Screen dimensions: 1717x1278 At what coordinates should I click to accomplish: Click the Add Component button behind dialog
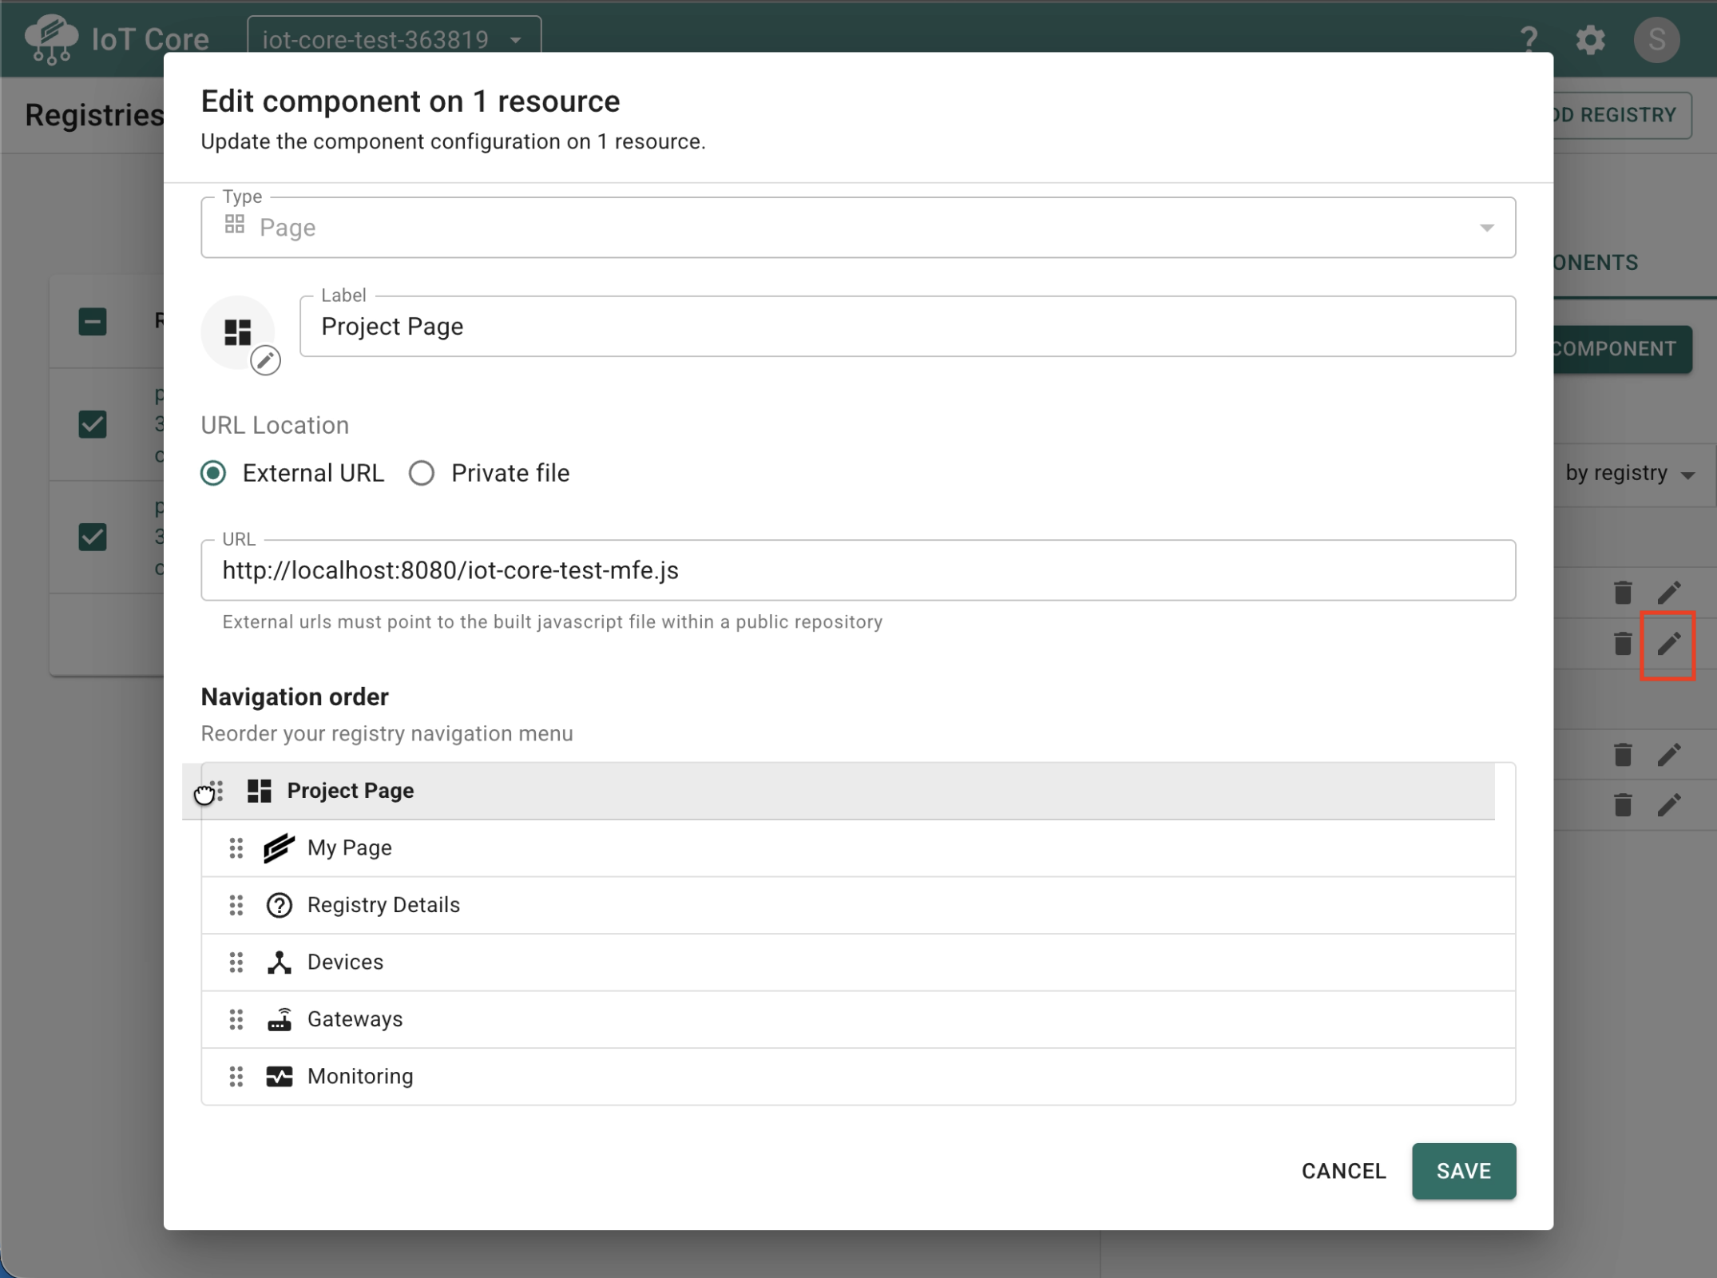point(1621,349)
